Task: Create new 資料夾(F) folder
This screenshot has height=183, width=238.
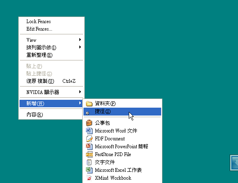Action: (122, 104)
